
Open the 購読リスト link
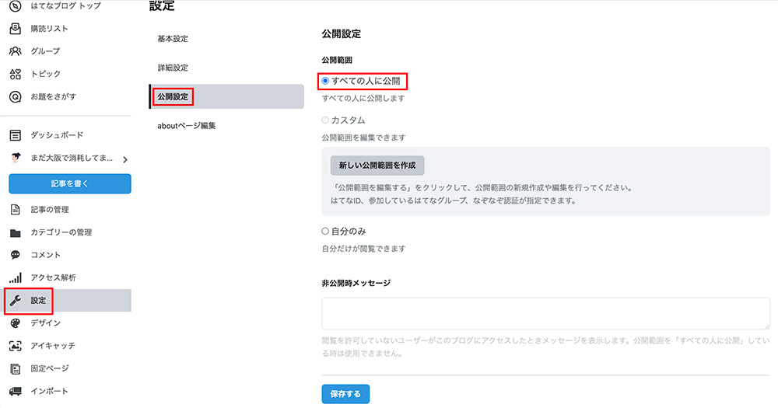(49, 28)
